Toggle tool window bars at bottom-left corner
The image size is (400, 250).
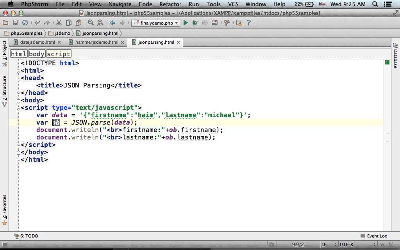[4, 245]
